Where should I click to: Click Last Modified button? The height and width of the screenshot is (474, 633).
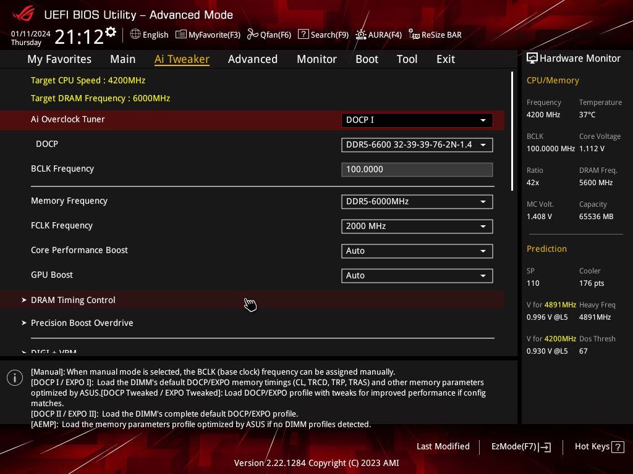pos(443,447)
